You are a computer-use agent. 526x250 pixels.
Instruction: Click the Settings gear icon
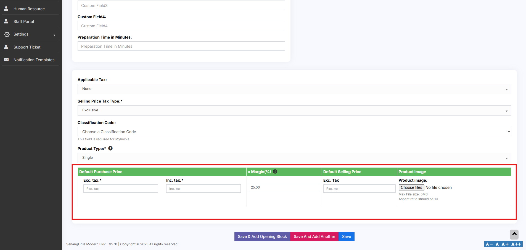tap(7, 34)
